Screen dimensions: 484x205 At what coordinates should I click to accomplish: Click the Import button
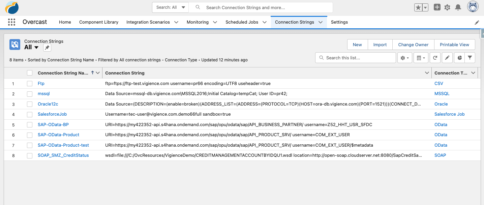pos(380,45)
